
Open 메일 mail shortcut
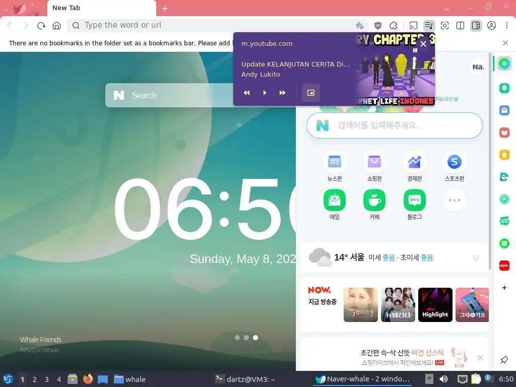[335, 205]
